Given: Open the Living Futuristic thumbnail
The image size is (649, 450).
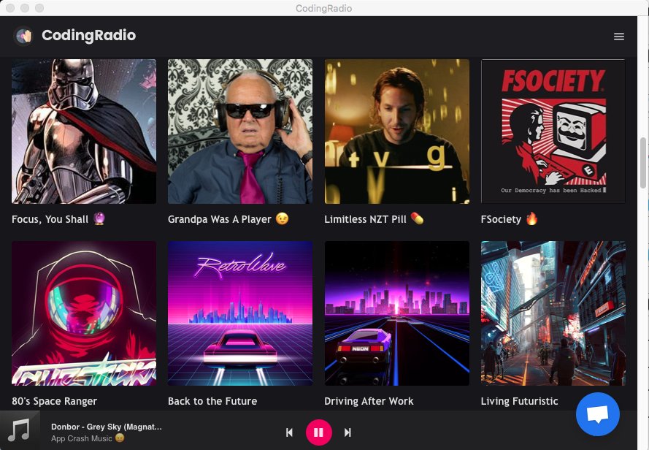Looking at the screenshot, I should (x=553, y=313).
